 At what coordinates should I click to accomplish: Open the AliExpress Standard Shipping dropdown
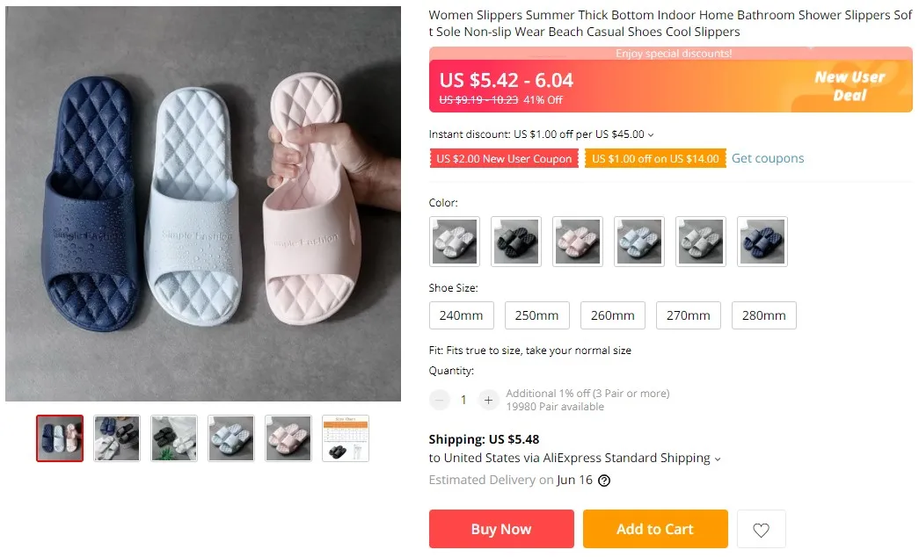[x=718, y=459]
